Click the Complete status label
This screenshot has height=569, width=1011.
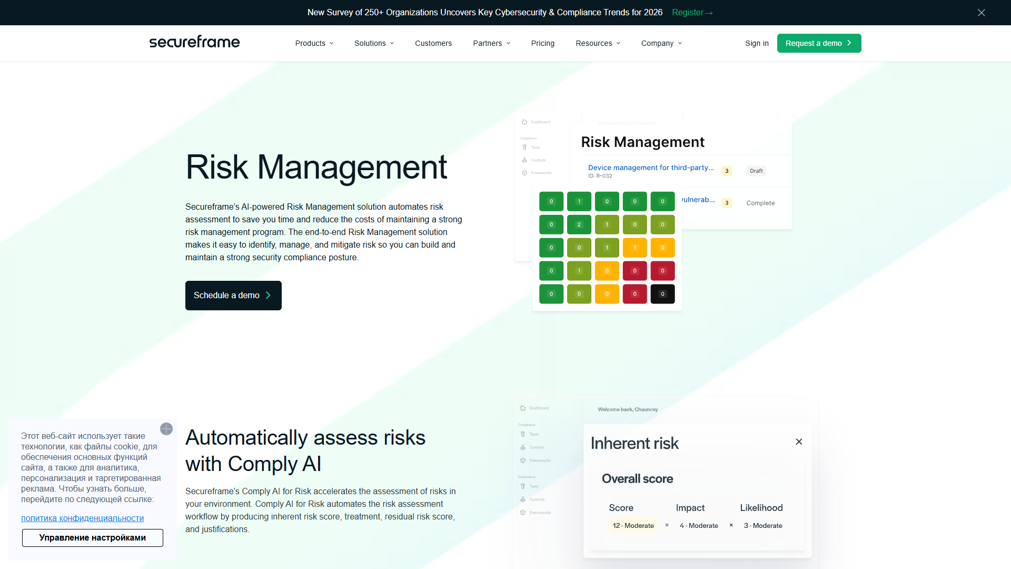click(x=760, y=203)
